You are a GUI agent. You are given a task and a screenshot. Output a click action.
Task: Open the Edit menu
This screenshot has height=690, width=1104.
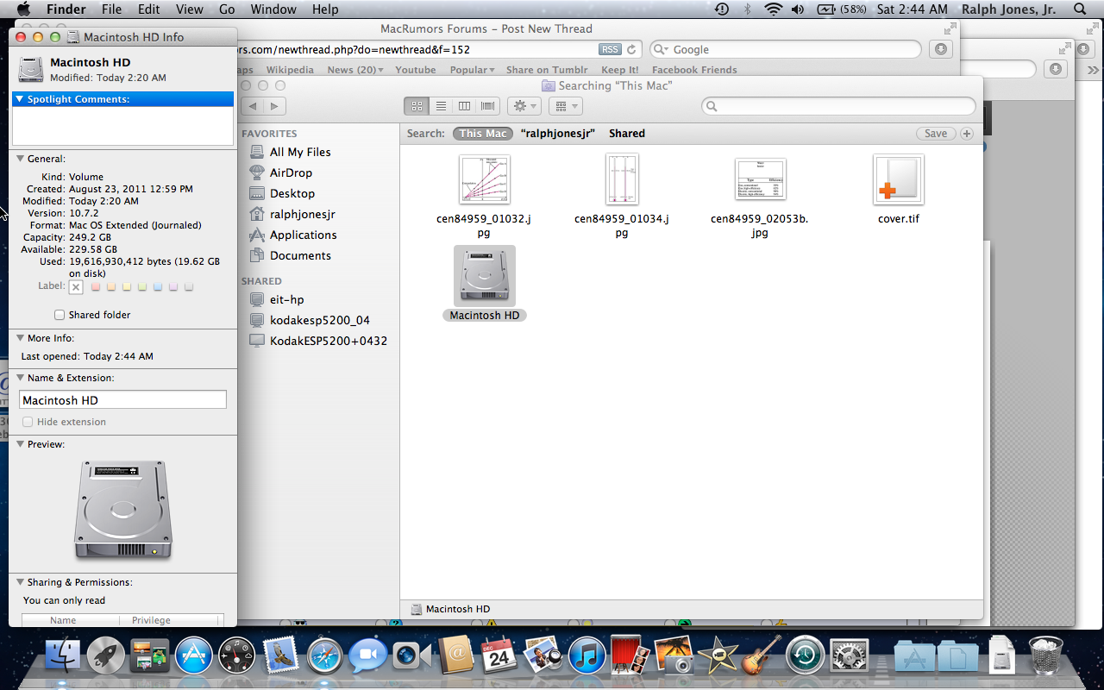tap(148, 9)
